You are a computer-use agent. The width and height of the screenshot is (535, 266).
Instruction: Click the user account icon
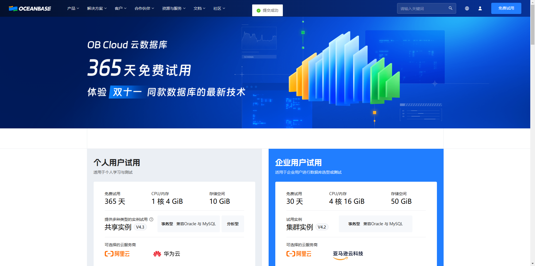pyautogui.click(x=480, y=8)
